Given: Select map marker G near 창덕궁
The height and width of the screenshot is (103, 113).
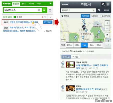Looking at the screenshot, I should click(99, 32).
